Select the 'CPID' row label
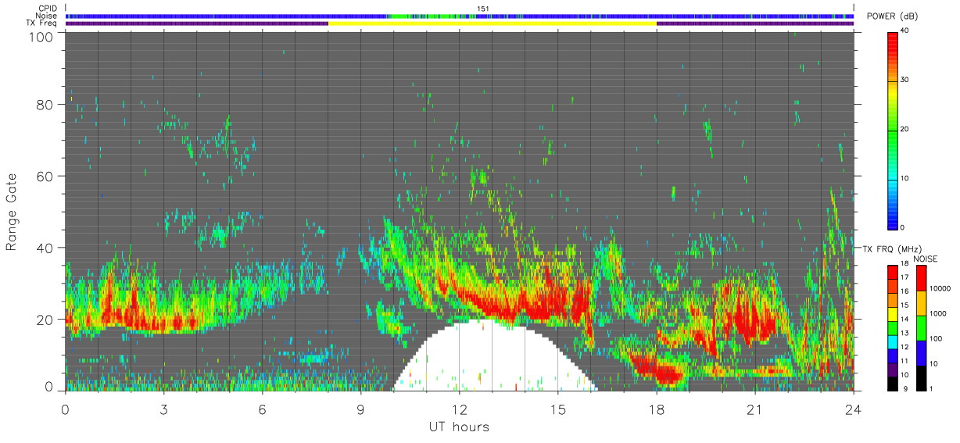 tap(48, 9)
